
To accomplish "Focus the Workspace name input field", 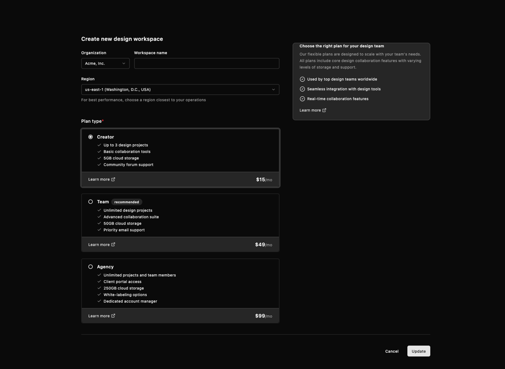I will point(207,64).
